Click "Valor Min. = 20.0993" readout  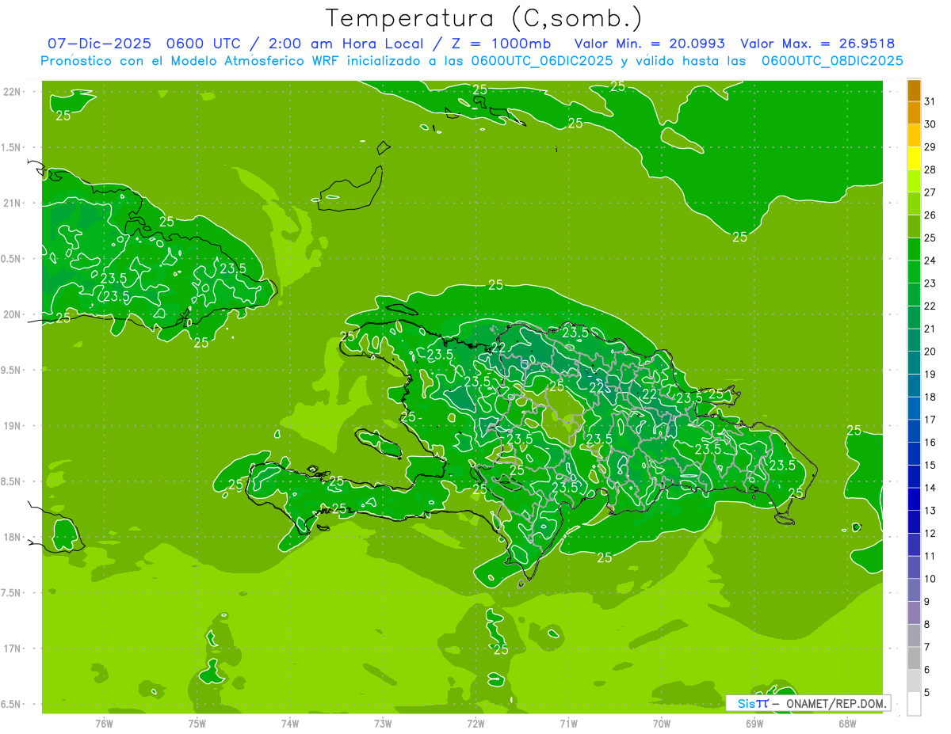650,44
